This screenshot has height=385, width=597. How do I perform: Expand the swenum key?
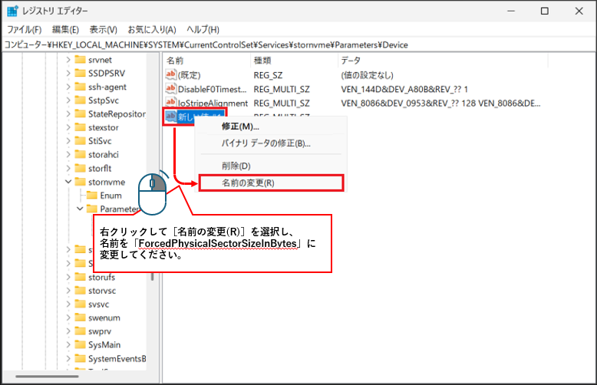[x=68, y=318]
